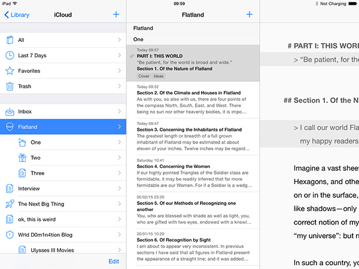Tap the Last 7 Days clock icon
The width and height of the screenshot is (359, 269).
pos(10,56)
